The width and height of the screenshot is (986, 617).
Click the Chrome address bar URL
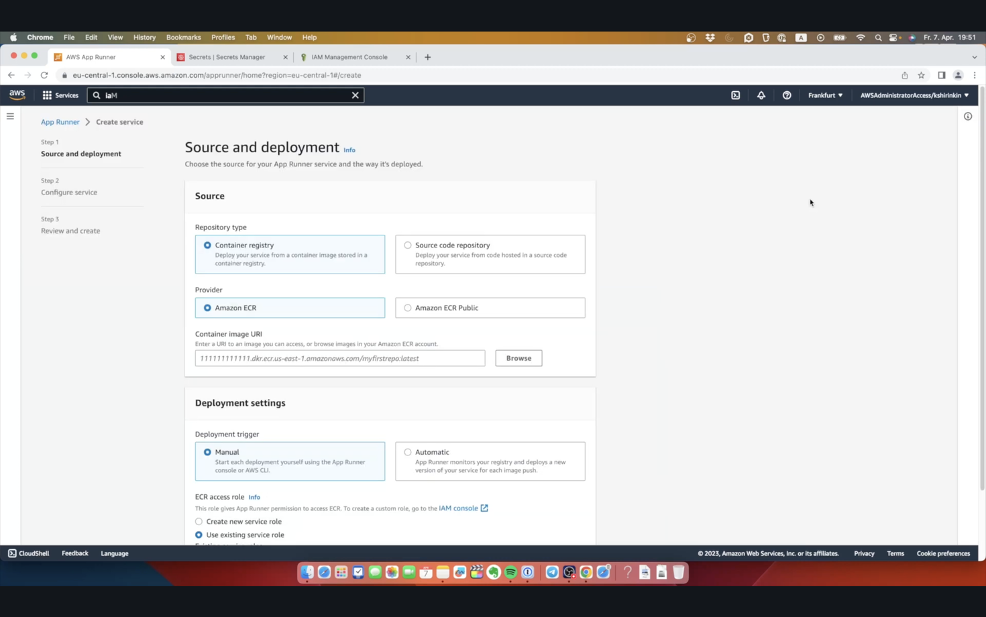pos(217,75)
